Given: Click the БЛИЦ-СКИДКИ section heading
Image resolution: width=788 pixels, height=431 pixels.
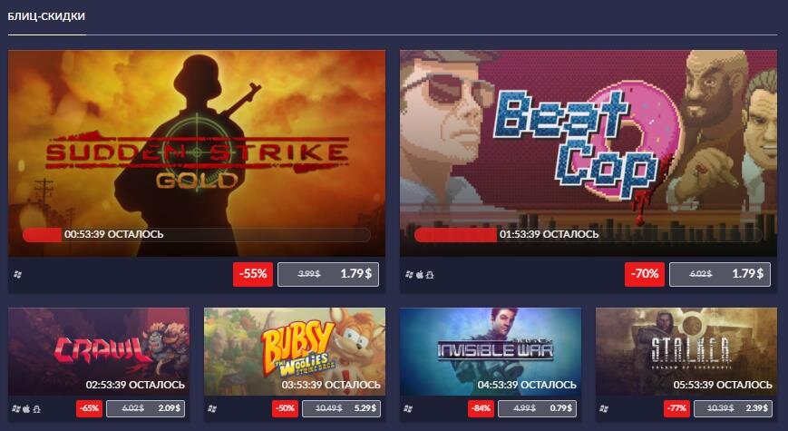Looking at the screenshot, I should 46,16.
